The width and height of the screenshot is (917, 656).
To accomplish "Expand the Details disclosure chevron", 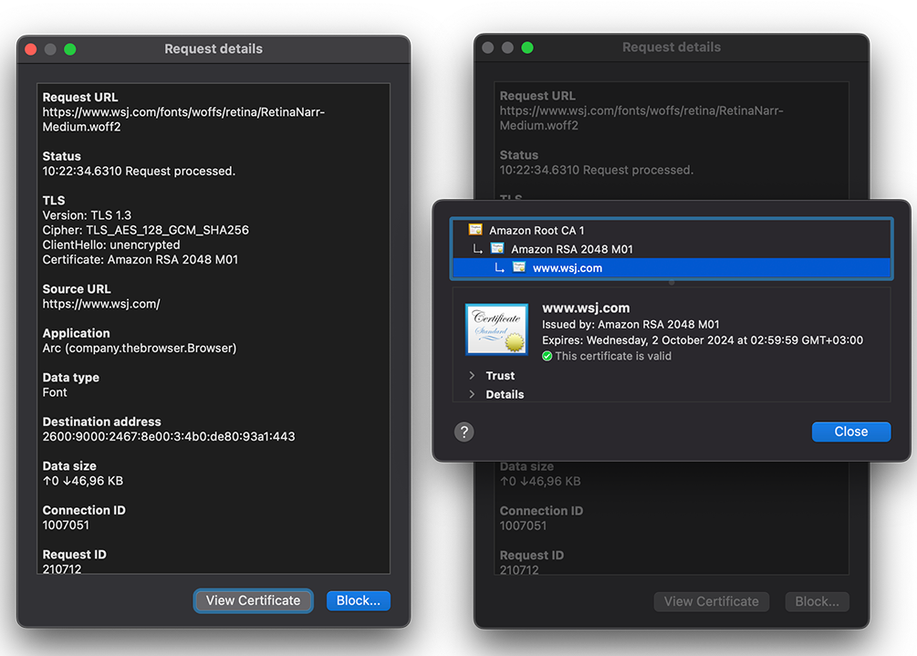I will pos(472,394).
